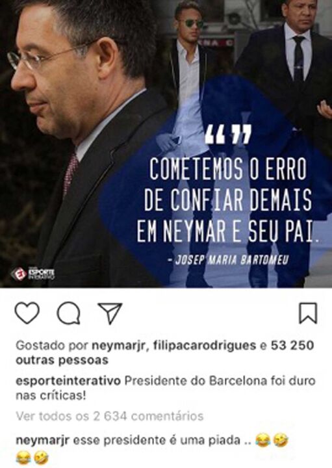The image size is (332, 468).
Task: Share post with paper plane icon
Action: 110,313
